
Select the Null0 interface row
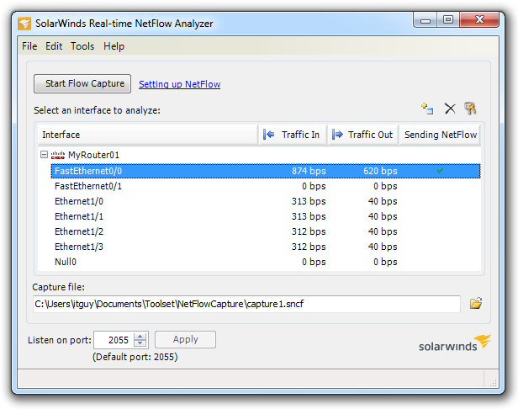click(266, 262)
